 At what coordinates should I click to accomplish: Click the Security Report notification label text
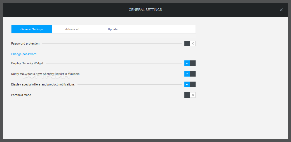pyautogui.click(x=45, y=74)
